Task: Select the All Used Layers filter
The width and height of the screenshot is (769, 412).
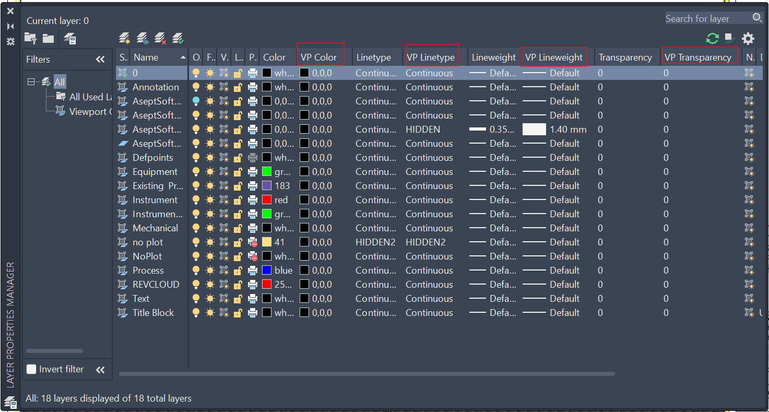Action: point(91,97)
